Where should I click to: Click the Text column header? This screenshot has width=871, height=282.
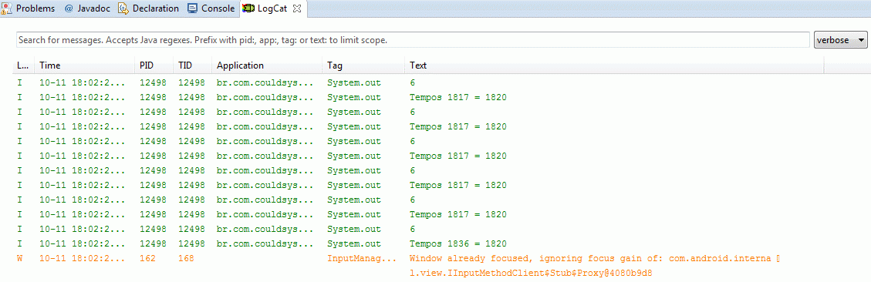click(614, 65)
